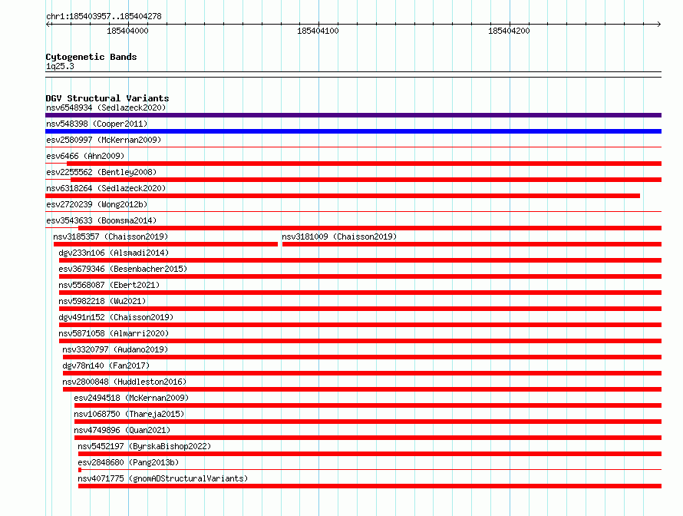Select nsv5982218 (Wu2021) label
683x516 pixels.
tap(102, 301)
